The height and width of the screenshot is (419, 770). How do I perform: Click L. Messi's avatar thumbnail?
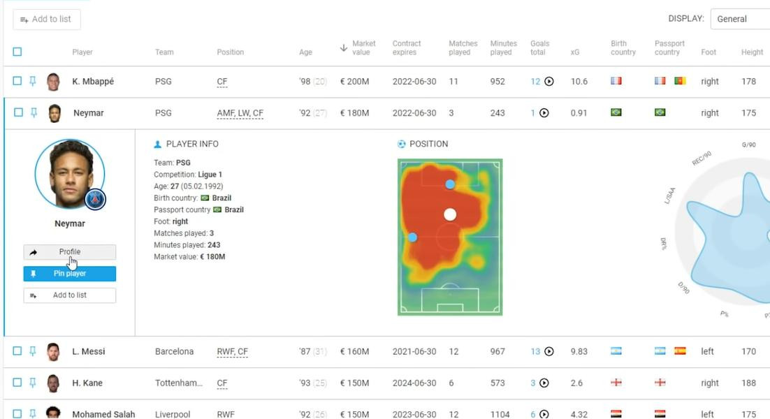coord(53,351)
